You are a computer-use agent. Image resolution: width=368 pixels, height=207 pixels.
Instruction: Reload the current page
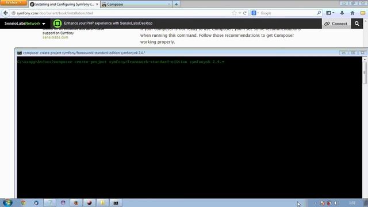(x=245, y=13)
